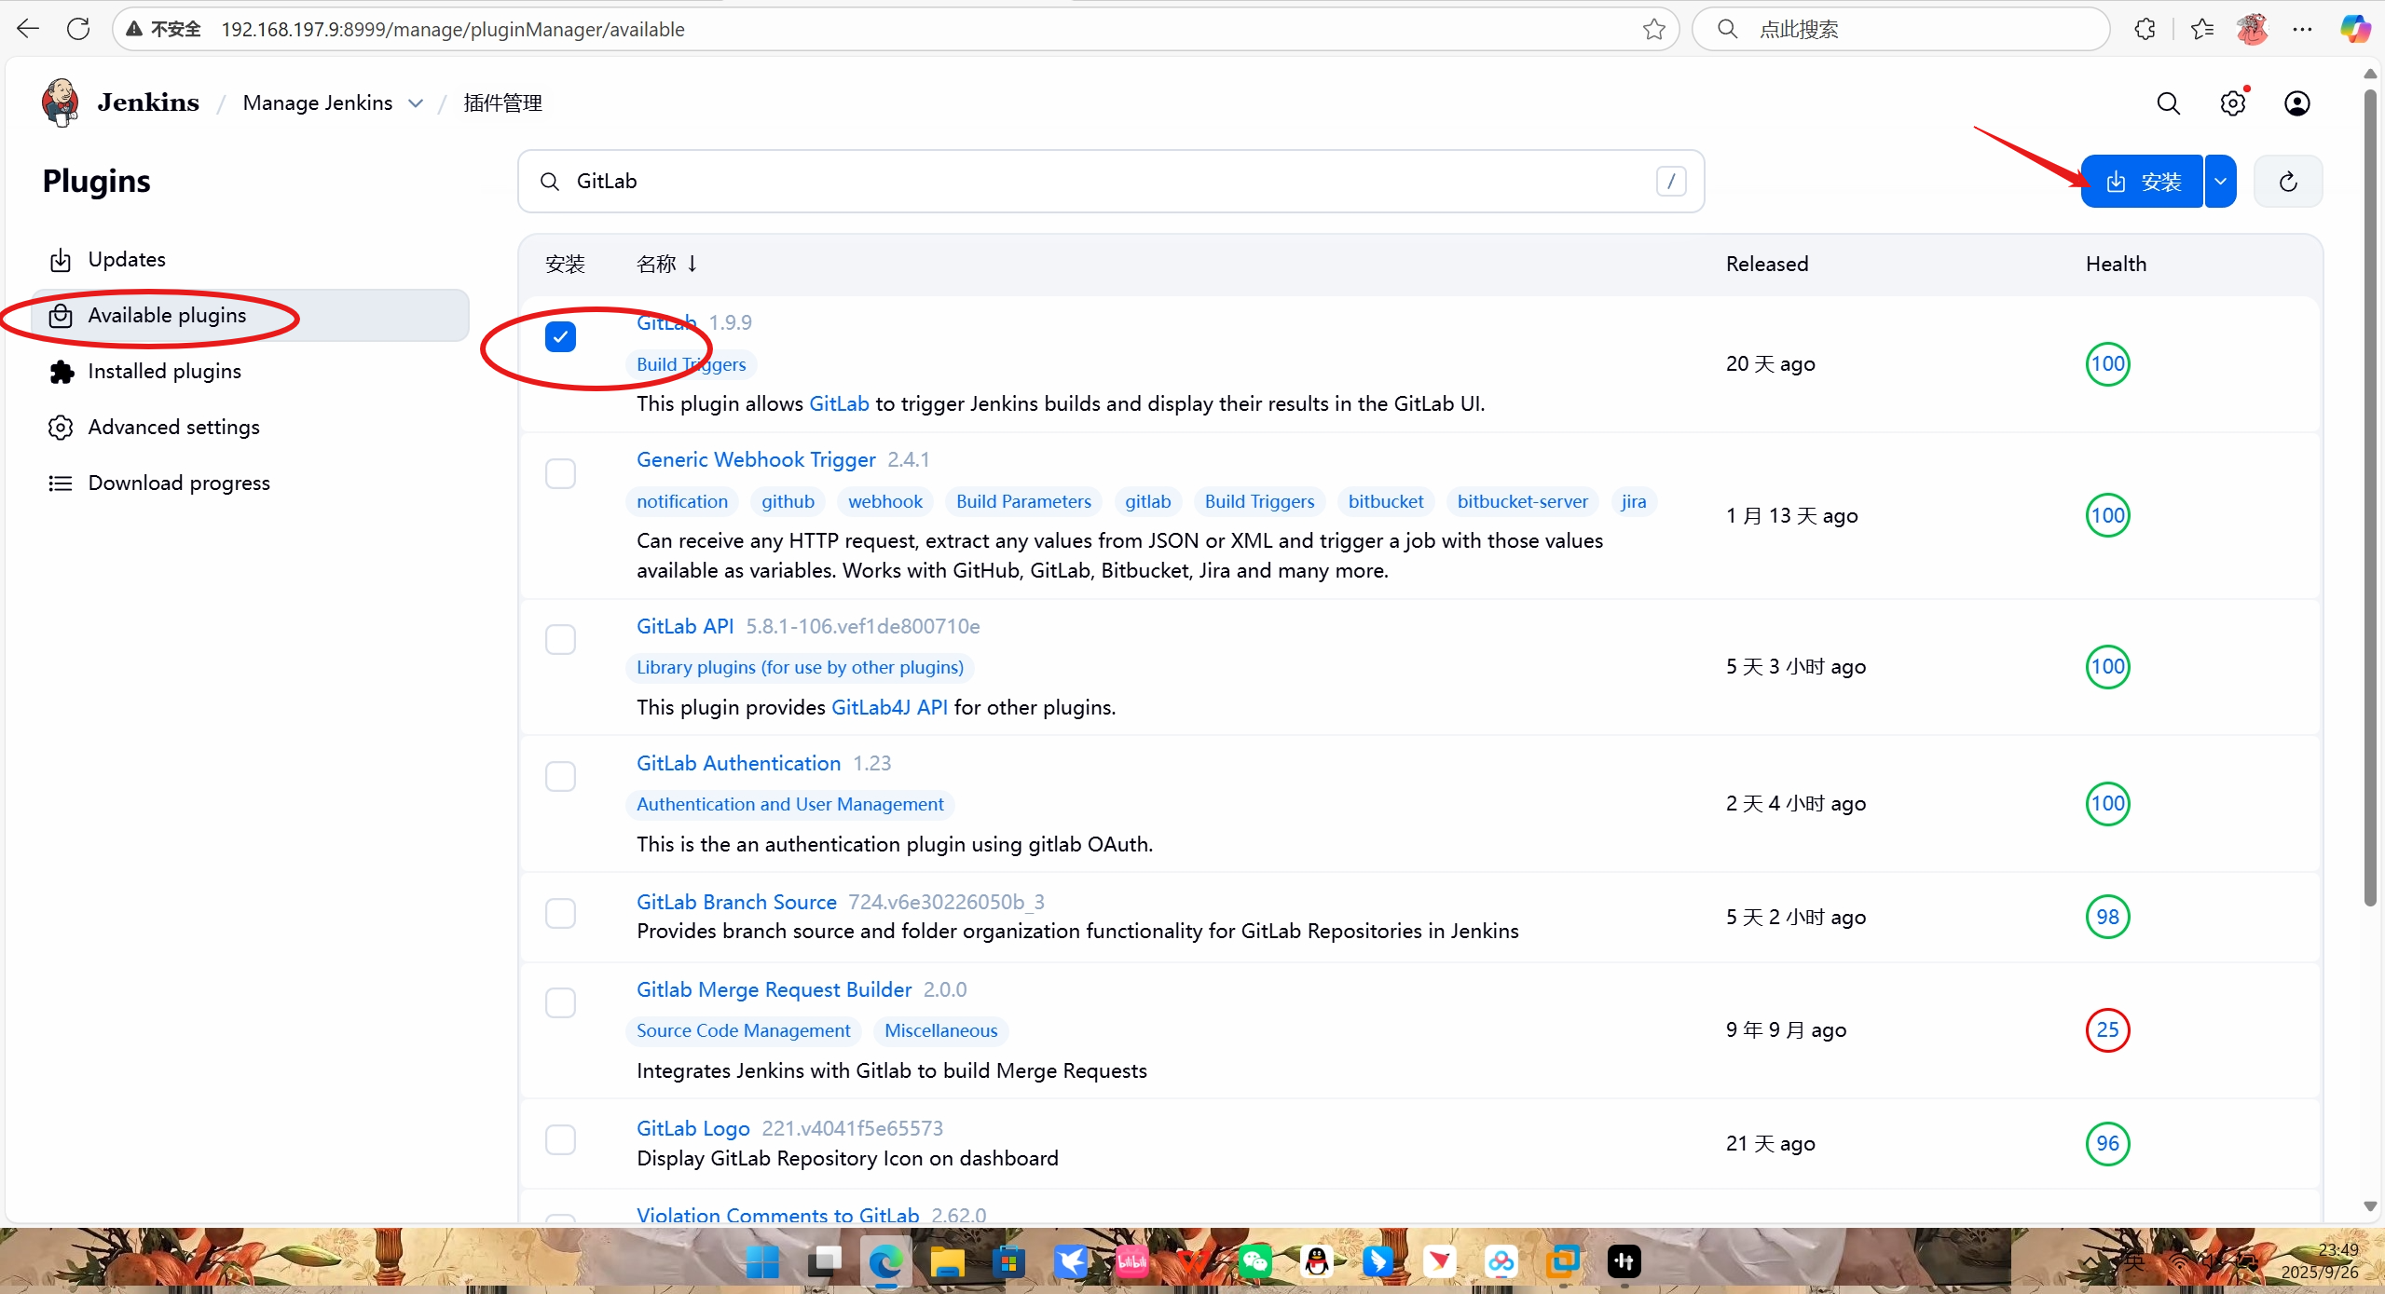
Task: Bookmark page with the star icon
Action: (x=1654, y=29)
